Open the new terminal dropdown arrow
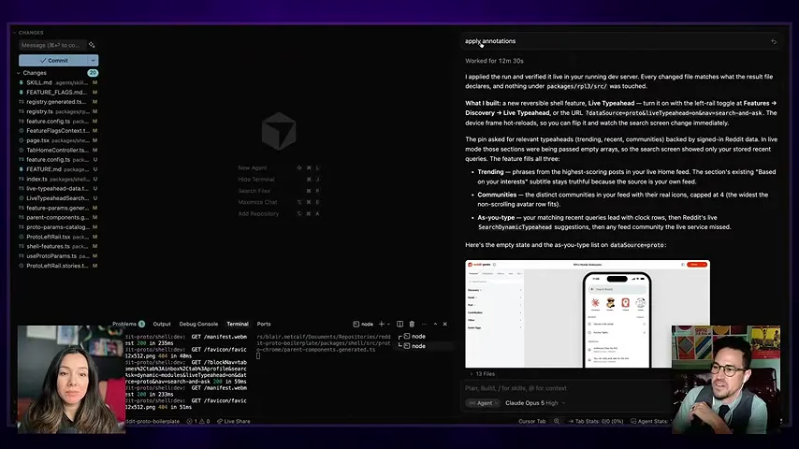Viewport: 799px width, 449px height. click(x=388, y=325)
